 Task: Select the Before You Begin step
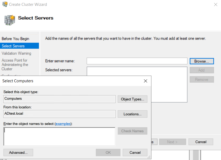pyautogui.click(x=15, y=39)
